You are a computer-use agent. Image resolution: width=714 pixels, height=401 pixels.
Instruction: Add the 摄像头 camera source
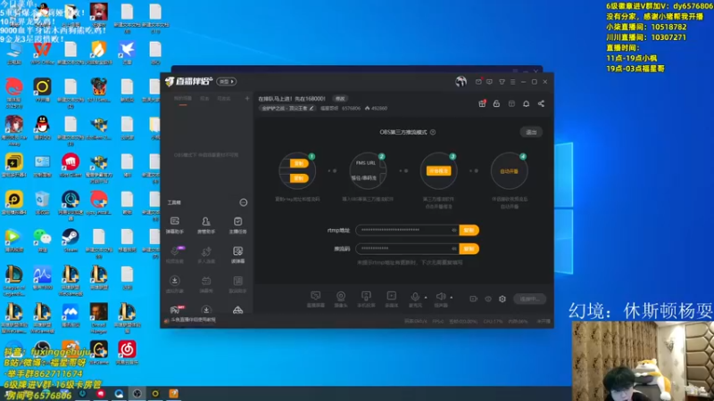tap(341, 299)
